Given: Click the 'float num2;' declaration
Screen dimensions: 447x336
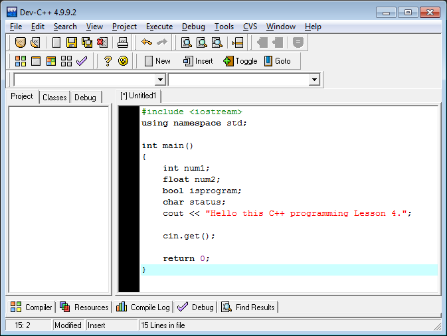Looking at the screenshot, I should (191, 179).
